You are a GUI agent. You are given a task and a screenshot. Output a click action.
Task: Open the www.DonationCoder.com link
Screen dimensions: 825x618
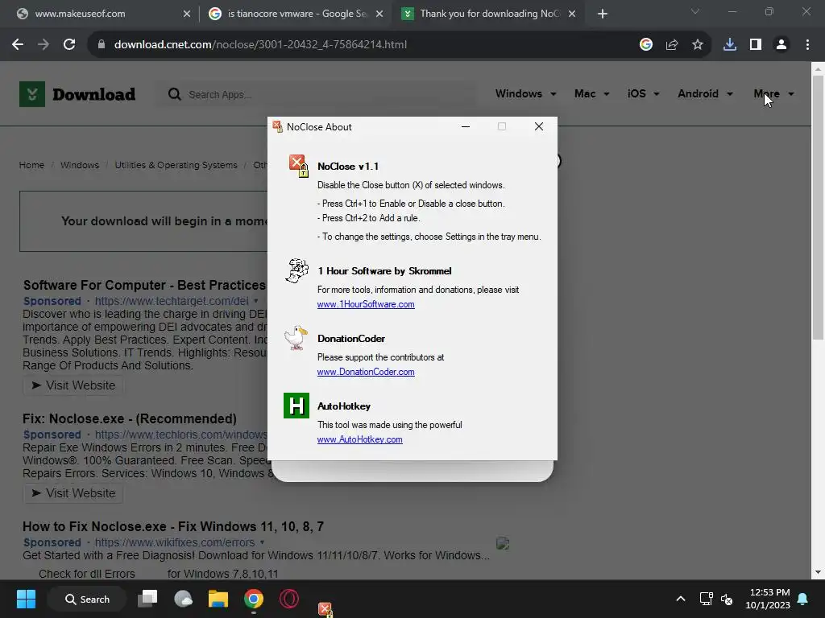[366, 372]
